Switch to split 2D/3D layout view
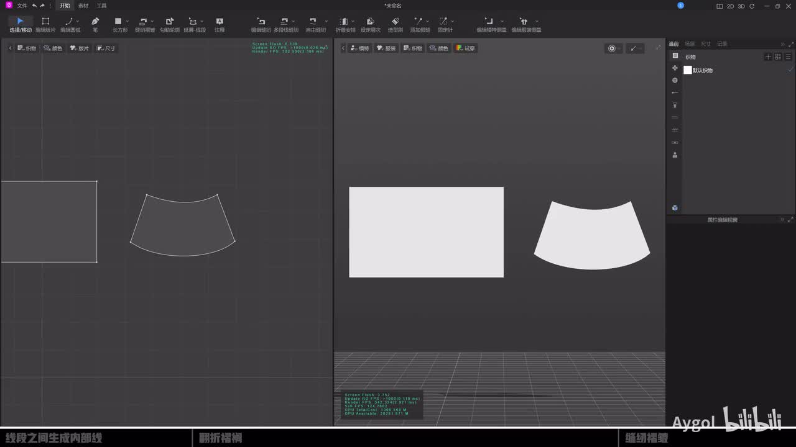Screen dimensions: 796x447 tap(720, 6)
